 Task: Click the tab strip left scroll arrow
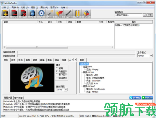pos(72,60)
